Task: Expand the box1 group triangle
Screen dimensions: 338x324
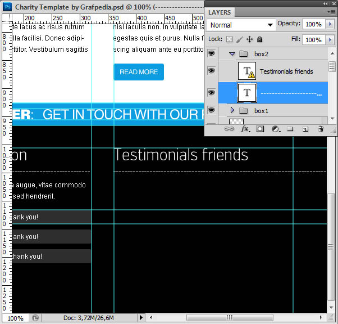Action: coord(232,110)
